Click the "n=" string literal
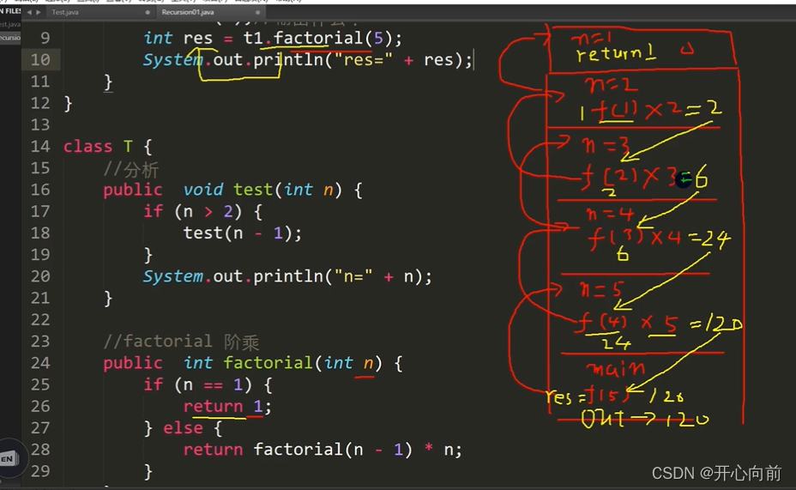 point(353,276)
